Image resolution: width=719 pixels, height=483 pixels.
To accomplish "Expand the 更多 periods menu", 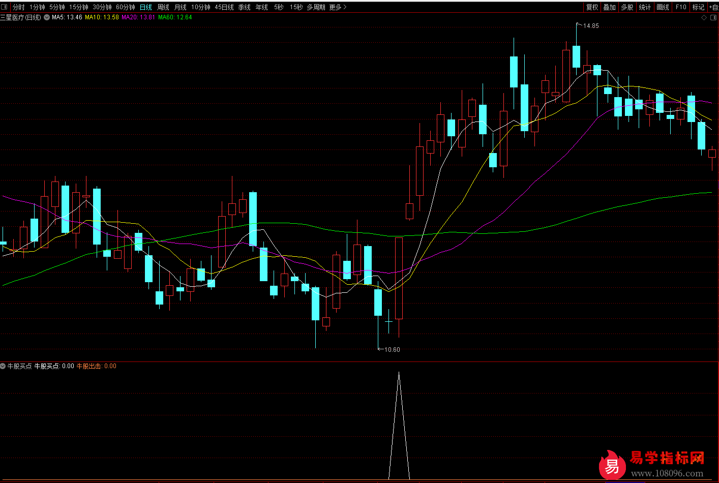I will [338, 7].
